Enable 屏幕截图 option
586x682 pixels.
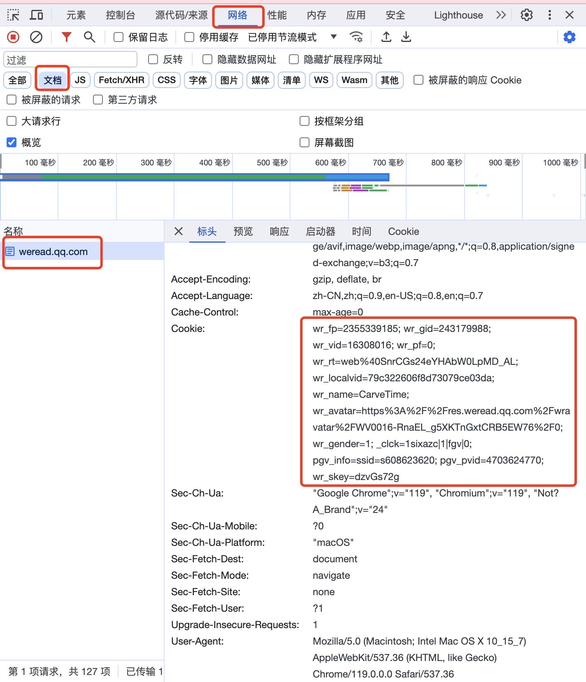tap(305, 142)
